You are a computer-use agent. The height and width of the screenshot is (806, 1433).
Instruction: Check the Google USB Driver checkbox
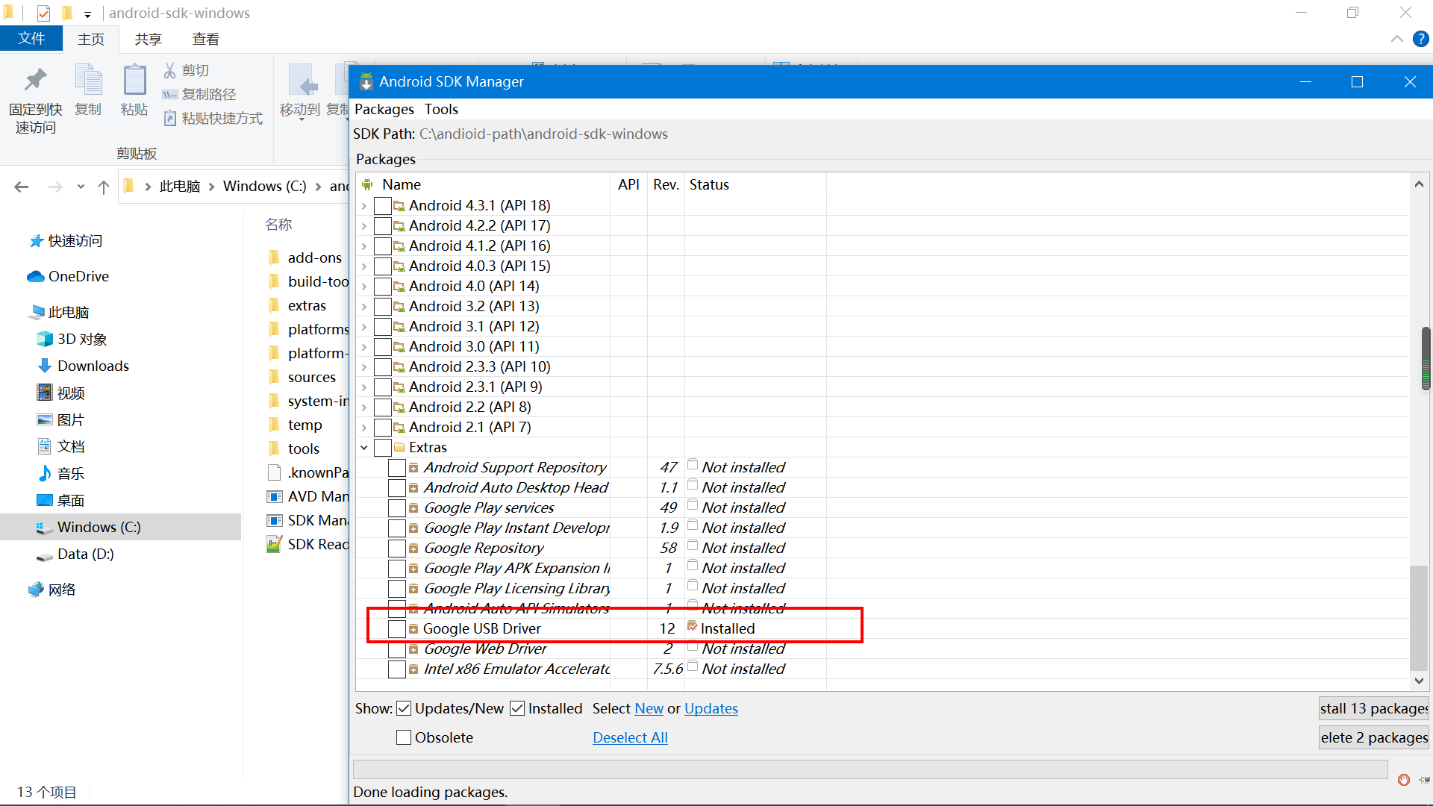pyautogui.click(x=397, y=629)
